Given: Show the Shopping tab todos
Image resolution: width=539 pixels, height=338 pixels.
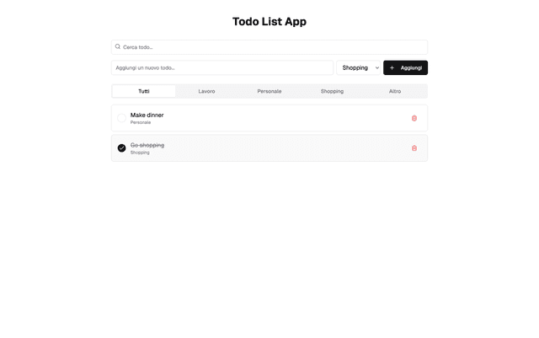Looking at the screenshot, I should pyautogui.click(x=332, y=91).
